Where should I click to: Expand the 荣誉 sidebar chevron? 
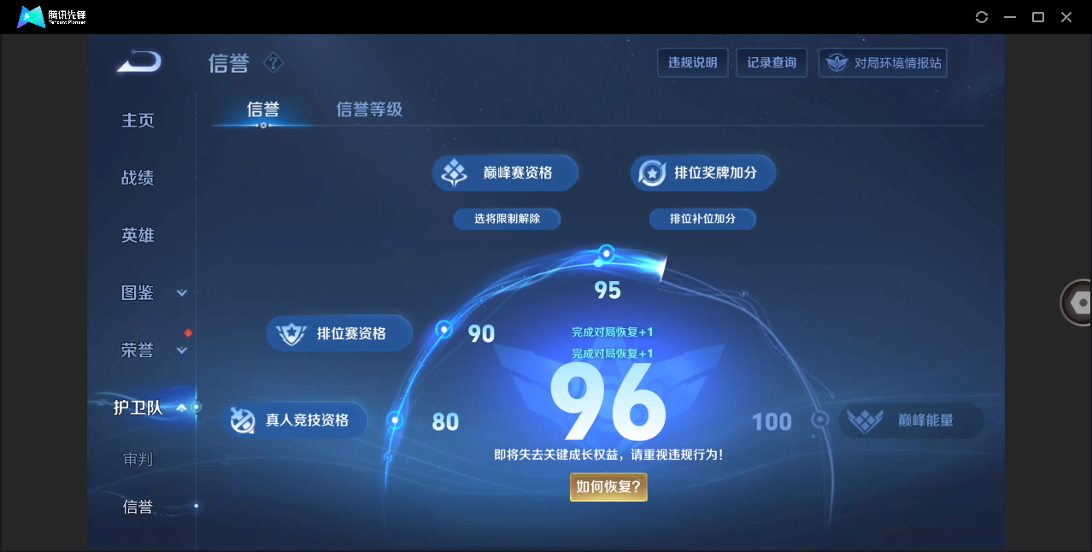tap(182, 350)
